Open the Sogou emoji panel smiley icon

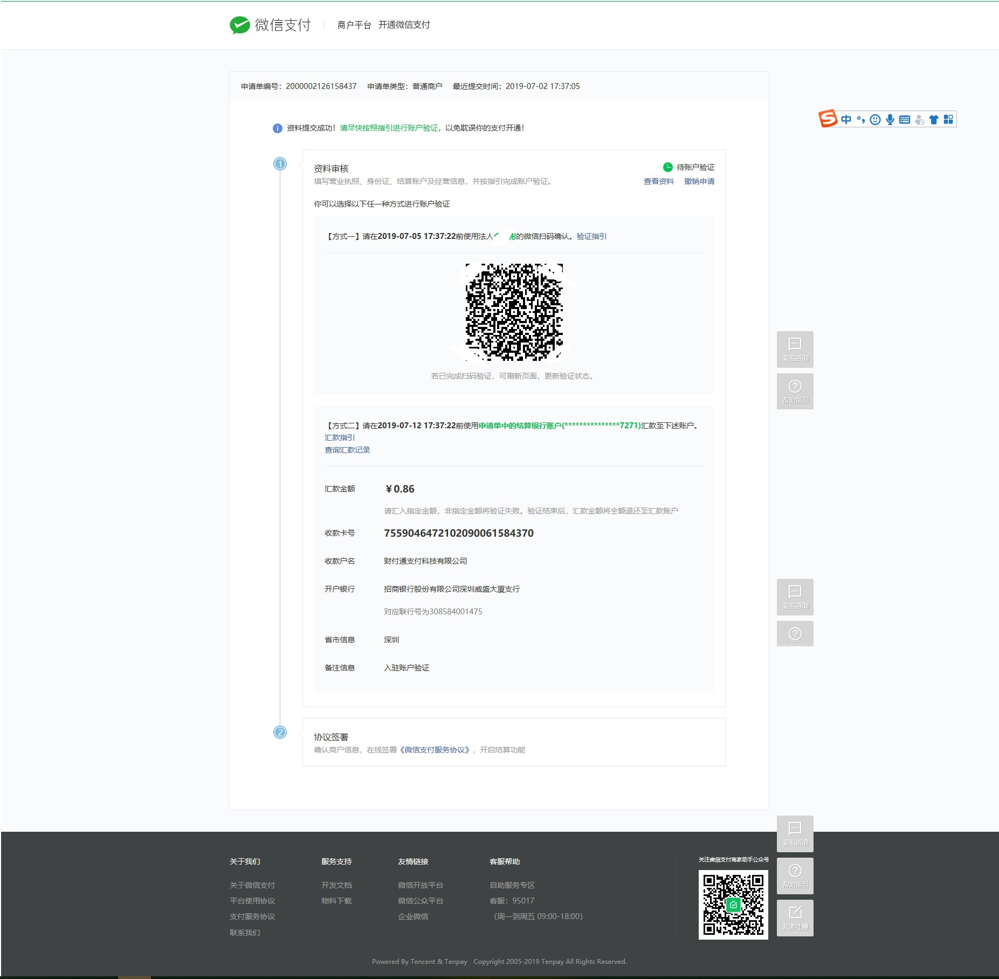875,120
